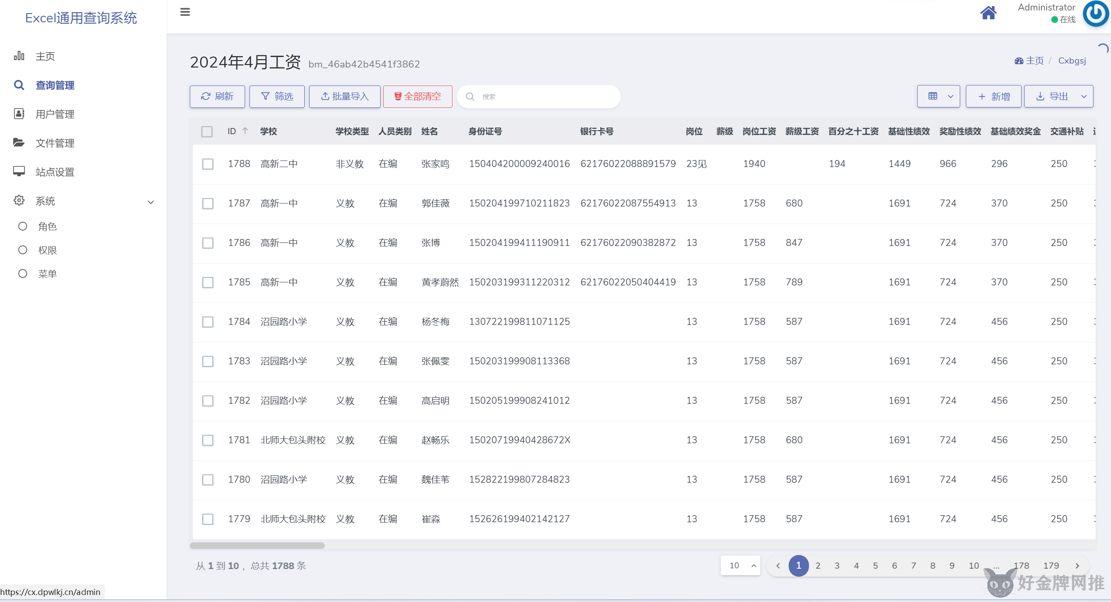This screenshot has width=1111, height=602.
Task: Go to page 10
Action: (x=974, y=566)
